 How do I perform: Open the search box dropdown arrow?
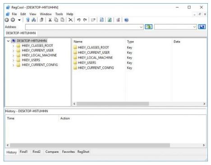(194, 27)
